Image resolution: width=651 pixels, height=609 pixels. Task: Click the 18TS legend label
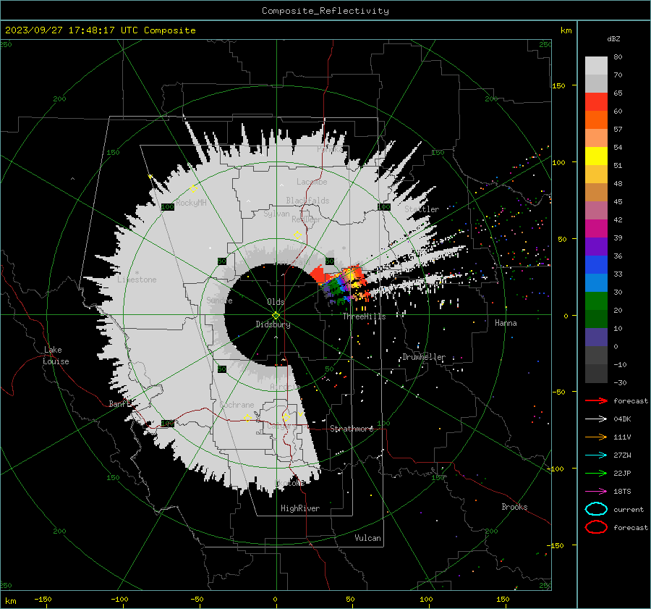(x=622, y=492)
